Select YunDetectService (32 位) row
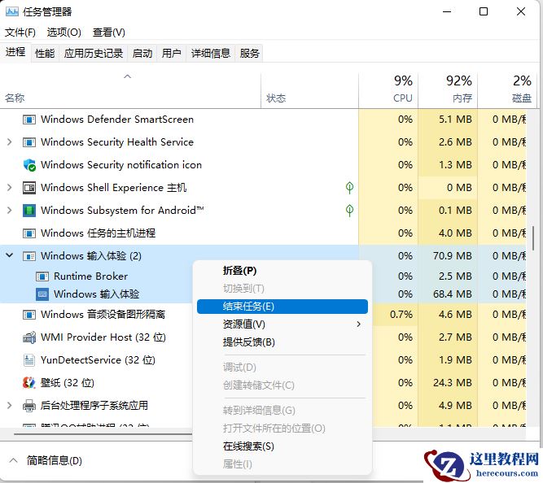 (97, 360)
